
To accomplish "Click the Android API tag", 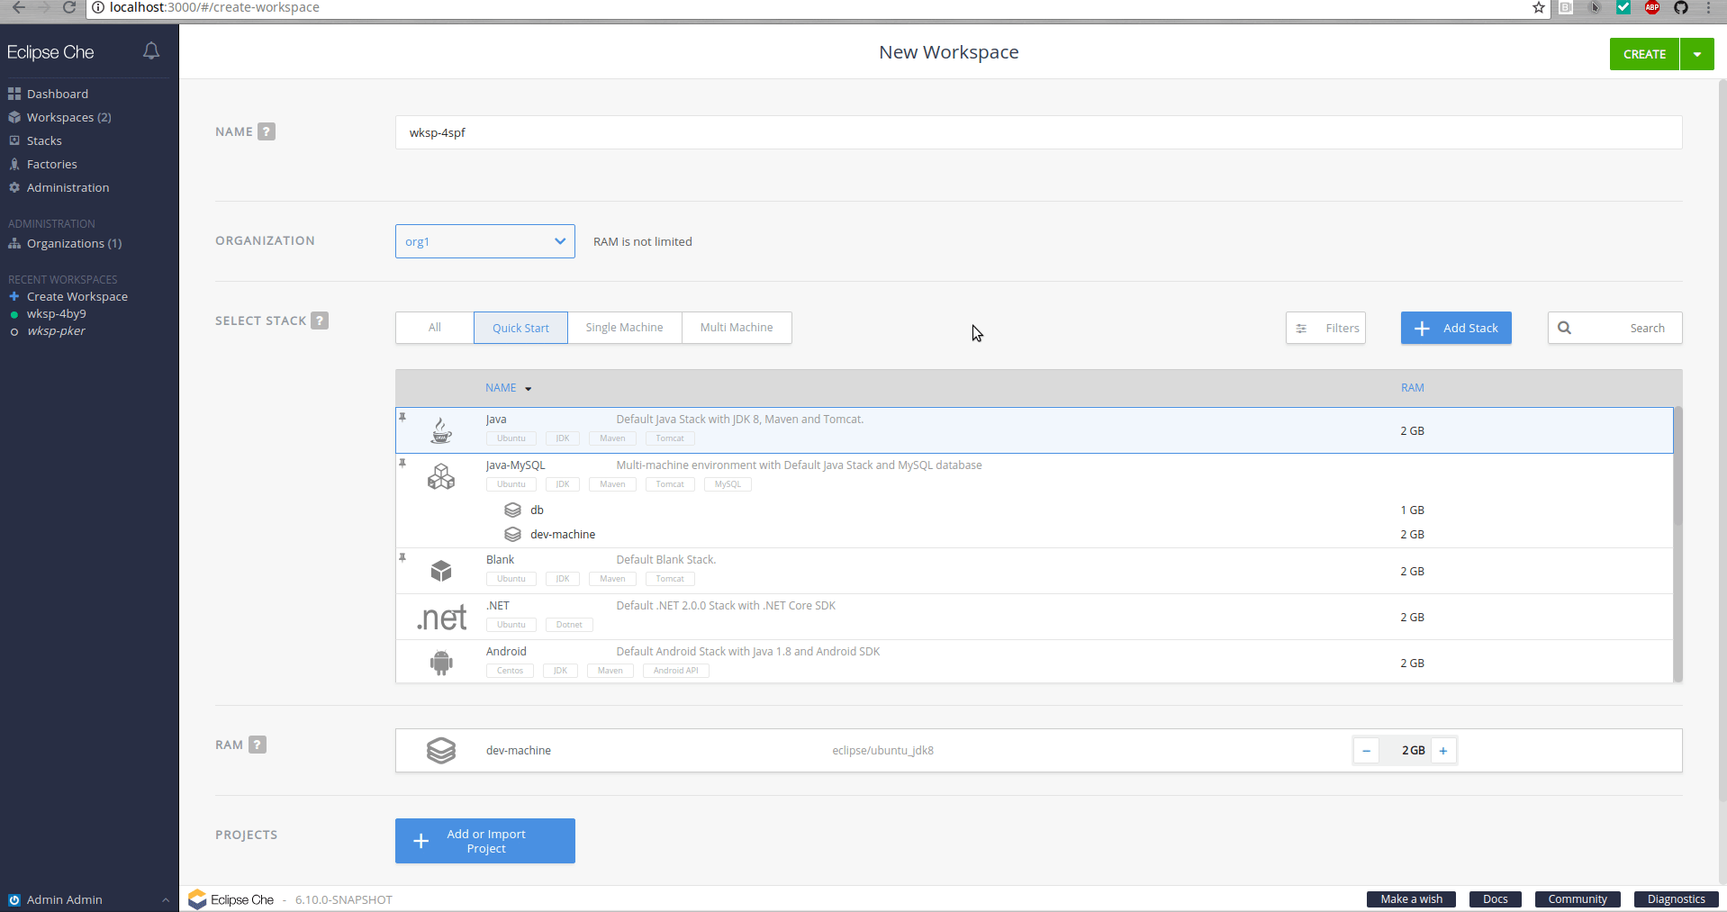I will pyautogui.click(x=675, y=671).
